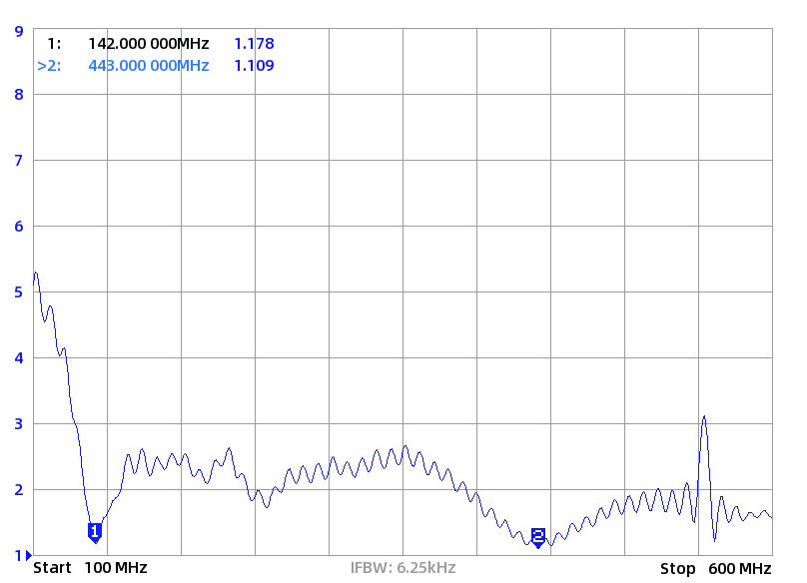Click the reference level triangle at 1
Image resolution: width=807 pixels, height=583 pixels.
coord(29,556)
